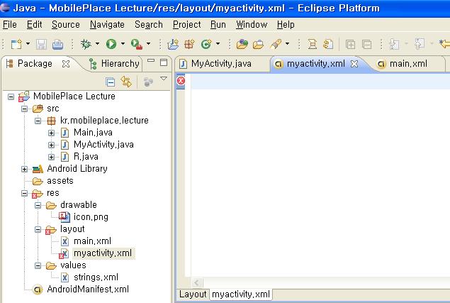This screenshot has height=303, width=450.
Task: Toggle Link with Editor arrows icon
Action: tap(126, 82)
